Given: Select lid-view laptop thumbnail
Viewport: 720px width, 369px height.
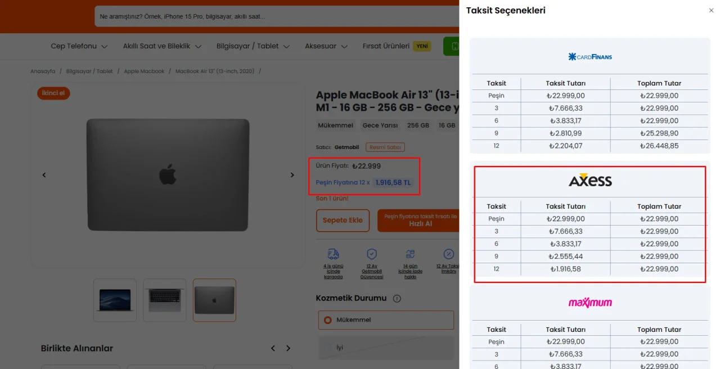Looking at the screenshot, I should pos(214,300).
